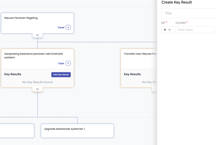The image size is (216, 145).
Task: Click the Title input field
Action: tap(189, 13)
